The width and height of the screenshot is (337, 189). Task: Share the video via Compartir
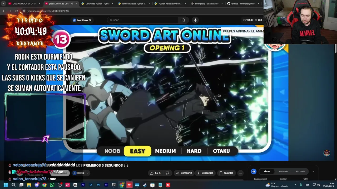(x=184, y=173)
